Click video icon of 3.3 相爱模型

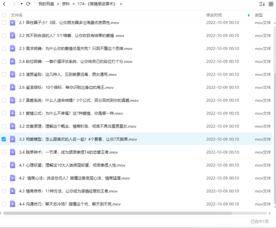coord(12,139)
